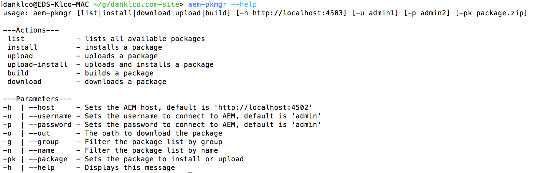Click the typed "aem-pkmgr" command at the prompt

pos(207,5)
